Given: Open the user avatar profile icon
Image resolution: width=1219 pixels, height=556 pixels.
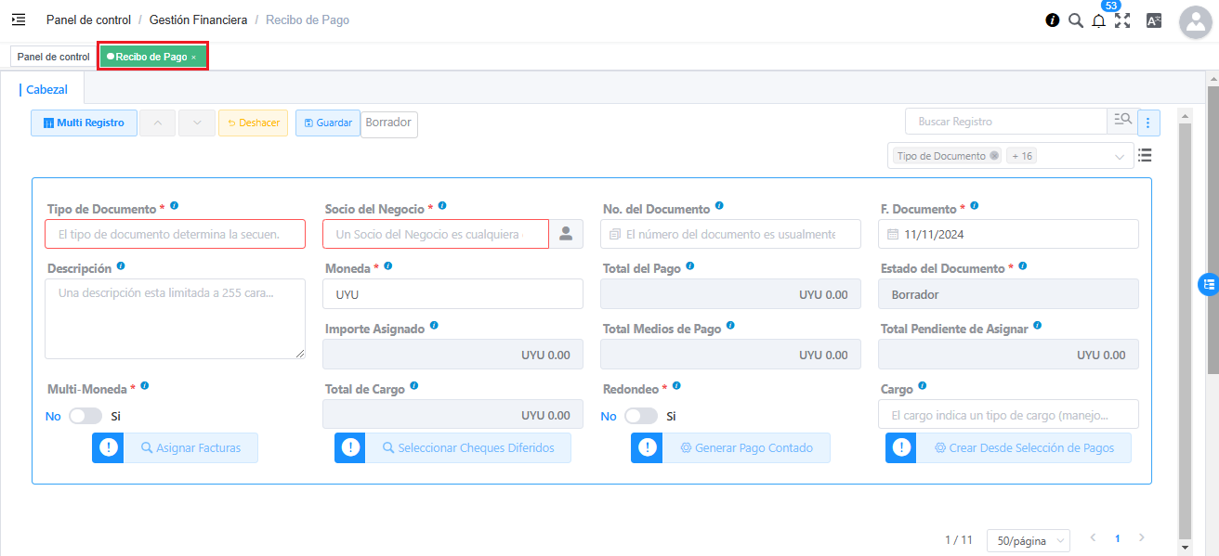Looking at the screenshot, I should 1195,21.
